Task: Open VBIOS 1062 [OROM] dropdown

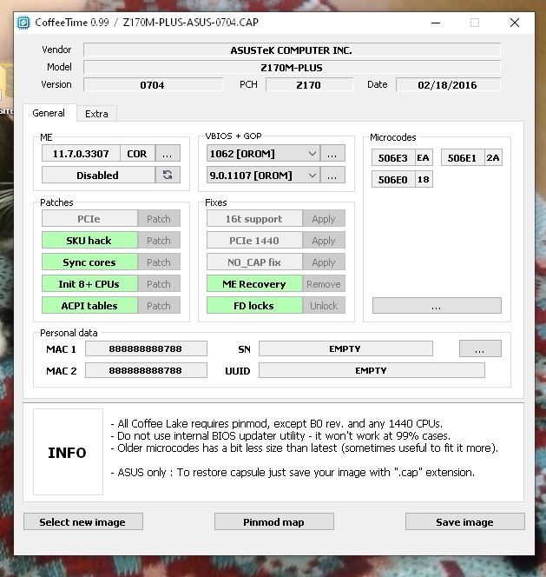Action: (x=263, y=154)
